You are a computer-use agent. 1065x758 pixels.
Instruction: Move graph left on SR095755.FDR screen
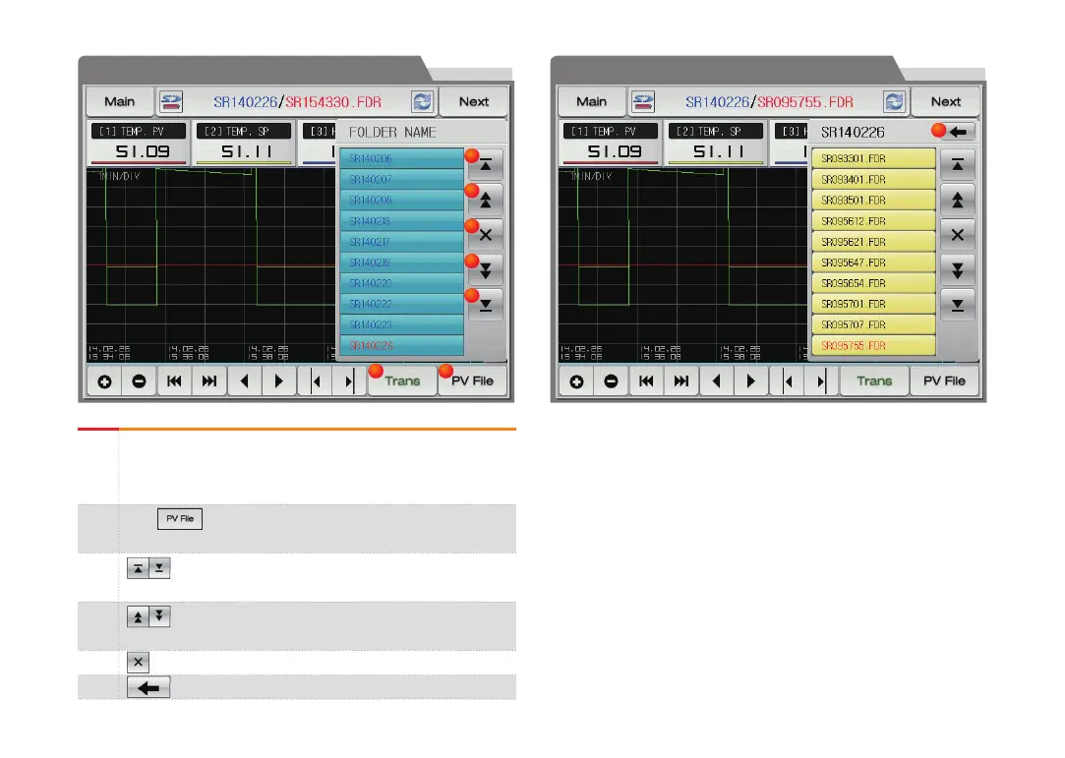[717, 381]
